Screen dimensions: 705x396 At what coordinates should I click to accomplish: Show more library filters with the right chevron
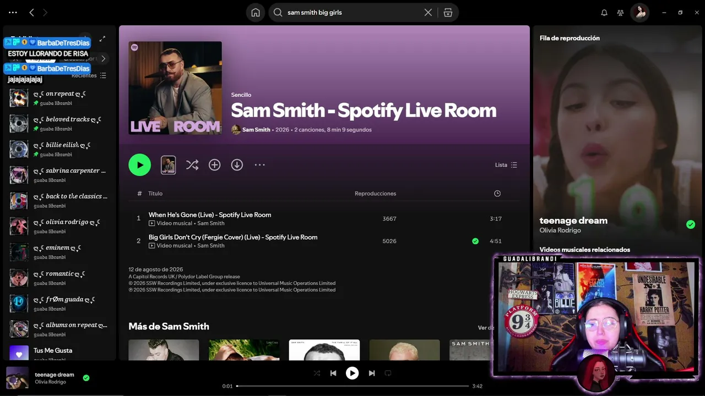(103, 58)
